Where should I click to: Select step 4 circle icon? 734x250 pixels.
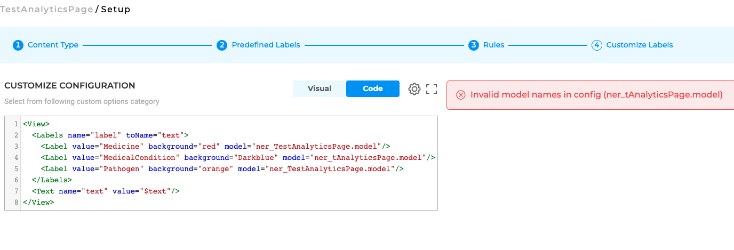(x=597, y=45)
